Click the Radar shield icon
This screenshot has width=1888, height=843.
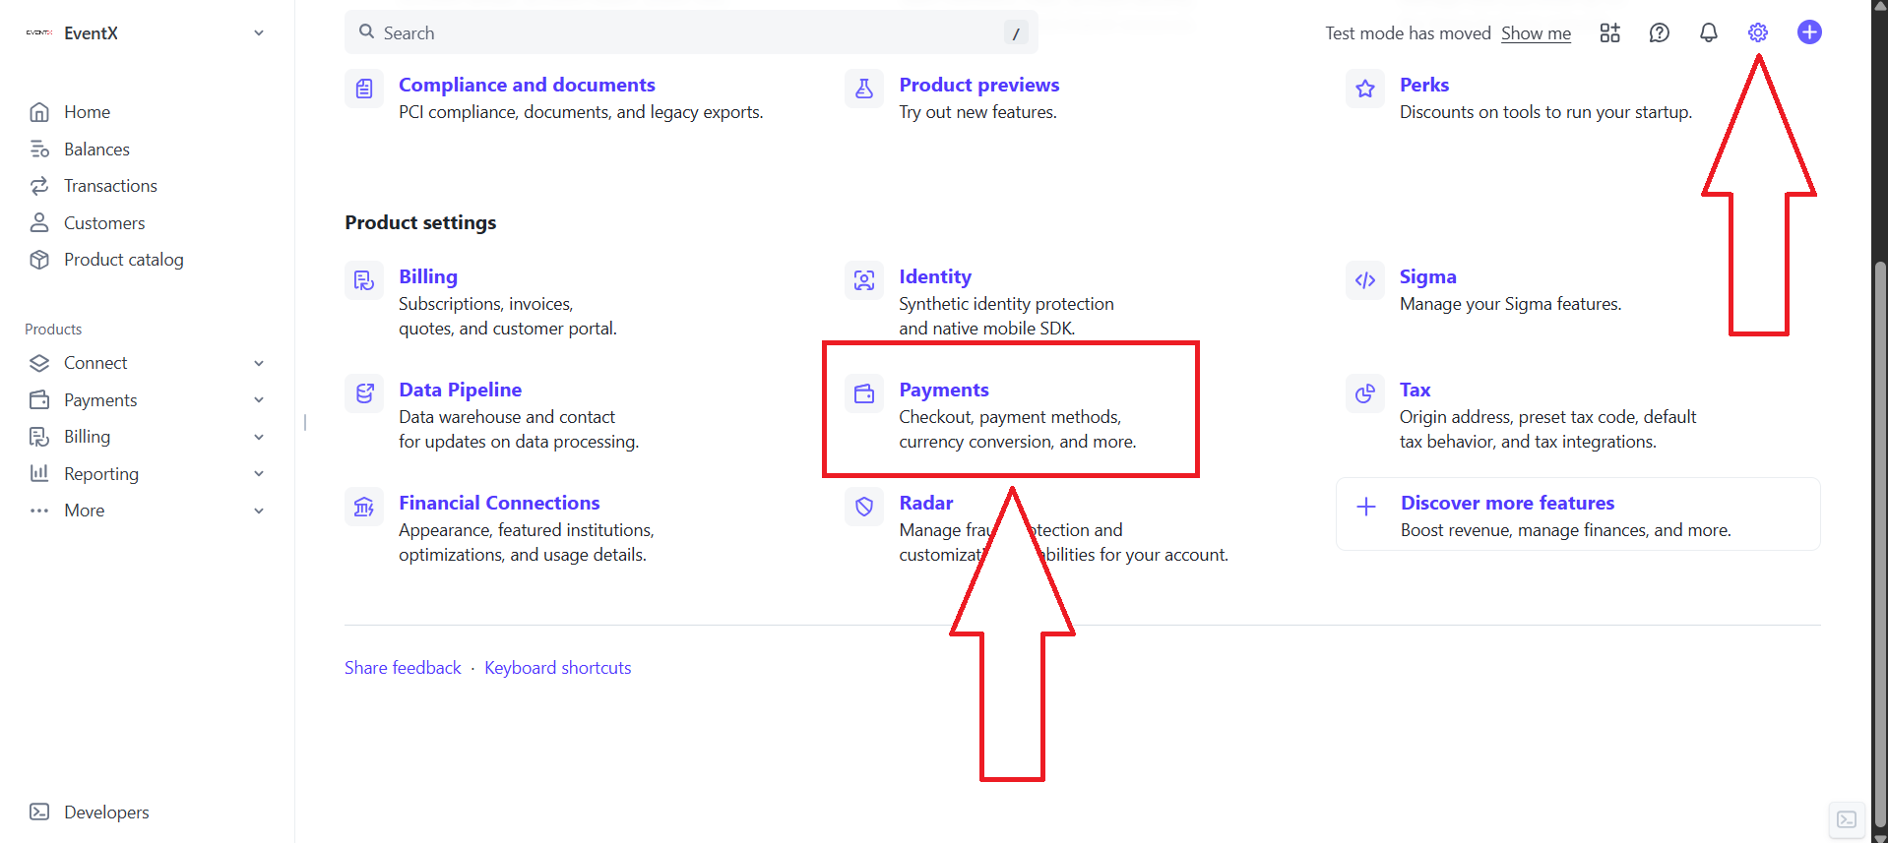point(864,507)
